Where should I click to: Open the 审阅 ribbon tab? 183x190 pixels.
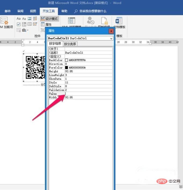click(20, 11)
